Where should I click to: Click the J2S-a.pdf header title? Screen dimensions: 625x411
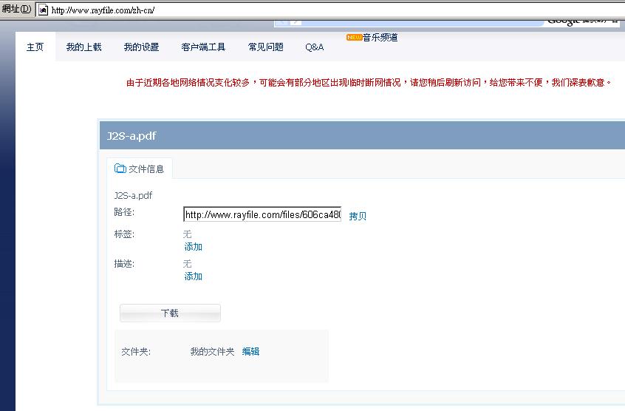pyautogui.click(x=132, y=136)
